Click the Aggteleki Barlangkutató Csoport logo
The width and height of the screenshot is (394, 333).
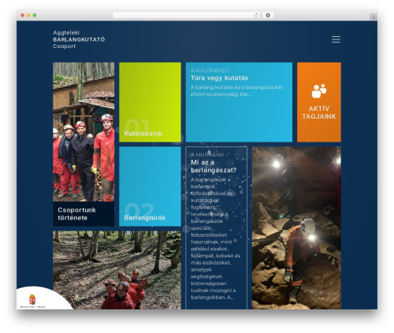pyautogui.click(x=79, y=39)
